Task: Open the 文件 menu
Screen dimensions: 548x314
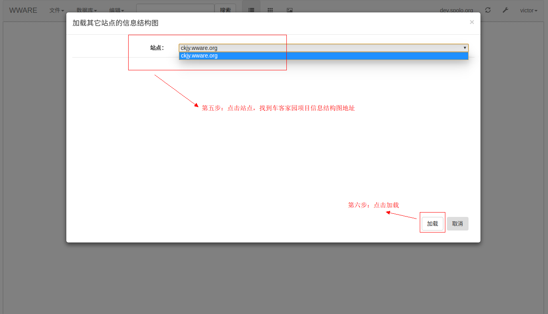Action: [x=56, y=10]
